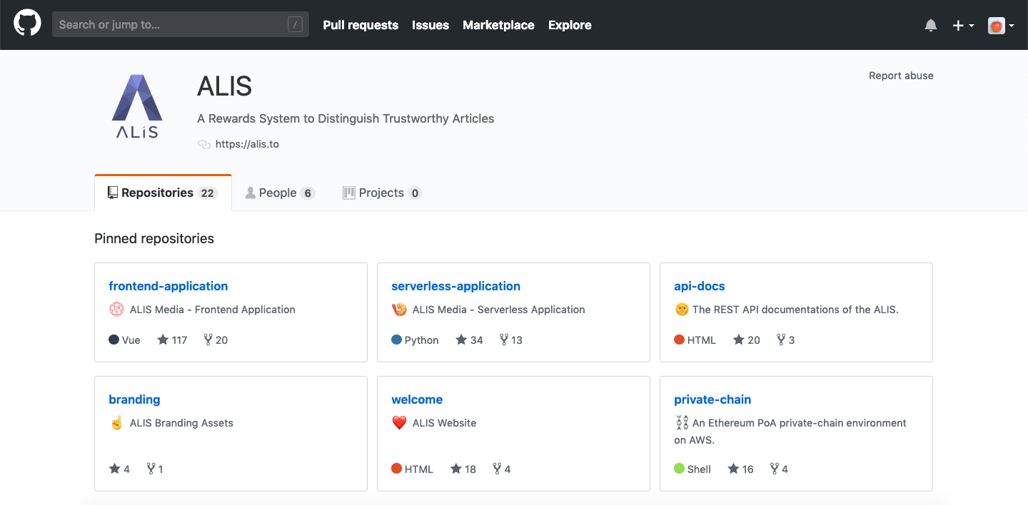Click fork count on serverless-application

pos(511,340)
